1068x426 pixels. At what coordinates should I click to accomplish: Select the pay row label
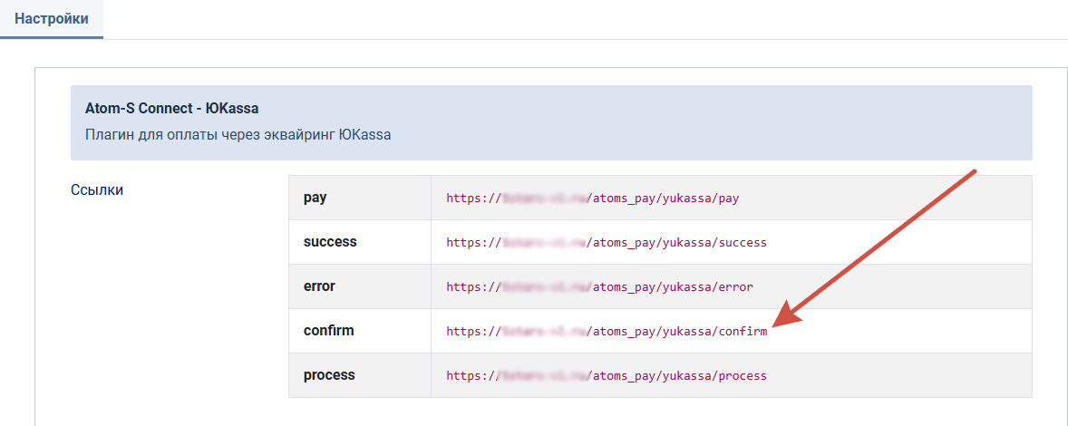click(316, 198)
